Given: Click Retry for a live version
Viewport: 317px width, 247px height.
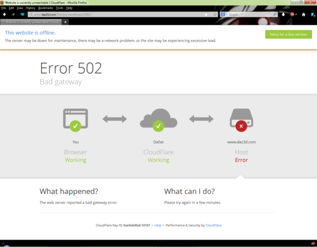Looking at the screenshot, I should click(x=288, y=34).
